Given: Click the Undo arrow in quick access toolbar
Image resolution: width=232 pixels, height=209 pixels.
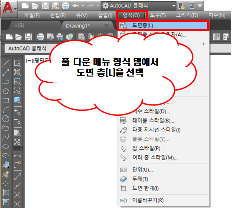Looking at the screenshot, I should click(x=76, y=6).
